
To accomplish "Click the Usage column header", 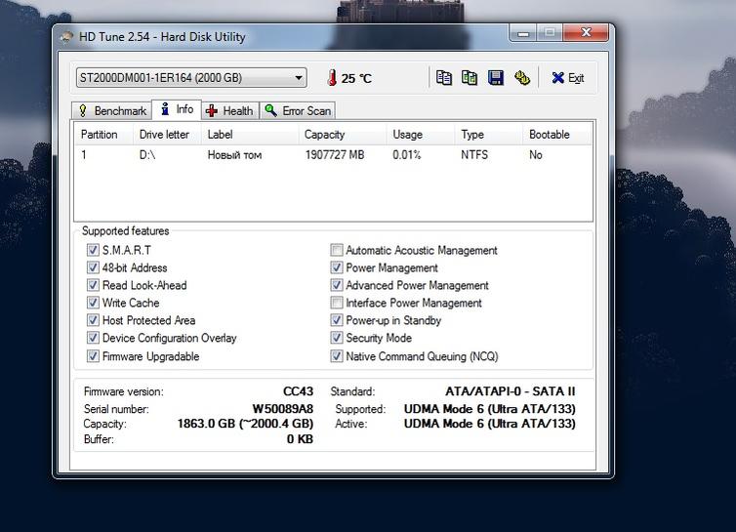I will pyautogui.click(x=421, y=135).
